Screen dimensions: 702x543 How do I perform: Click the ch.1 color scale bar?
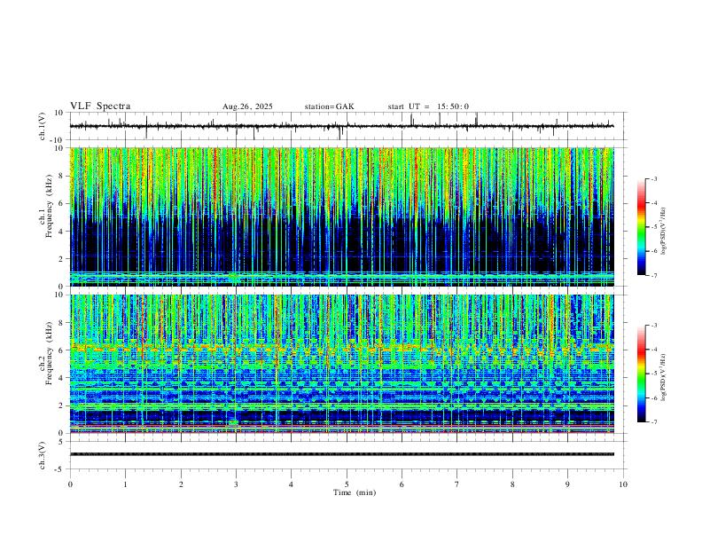(x=642, y=227)
